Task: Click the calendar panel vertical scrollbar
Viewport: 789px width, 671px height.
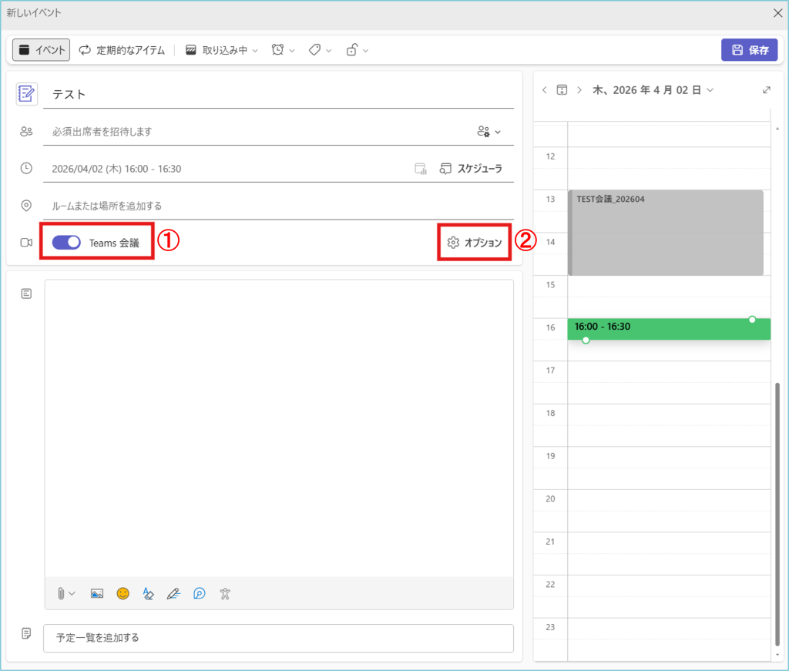Action: tap(776, 508)
